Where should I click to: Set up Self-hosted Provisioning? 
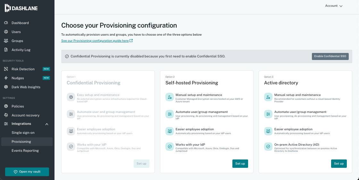pos(240,164)
